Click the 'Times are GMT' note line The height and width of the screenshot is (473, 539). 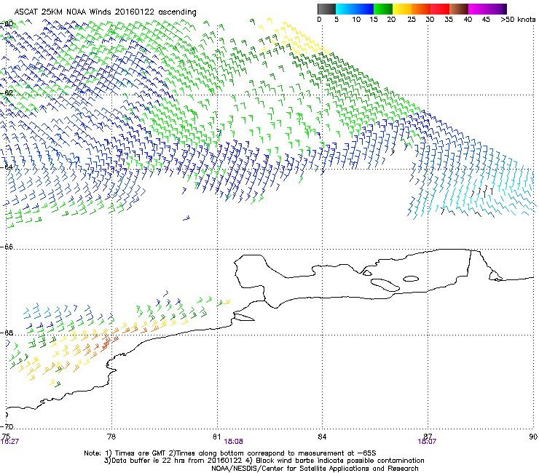point(230,453)
